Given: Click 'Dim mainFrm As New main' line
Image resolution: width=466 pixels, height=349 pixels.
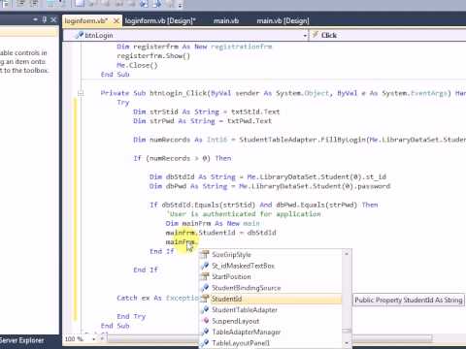Looking at the screenshot, I should pos(213,223).
